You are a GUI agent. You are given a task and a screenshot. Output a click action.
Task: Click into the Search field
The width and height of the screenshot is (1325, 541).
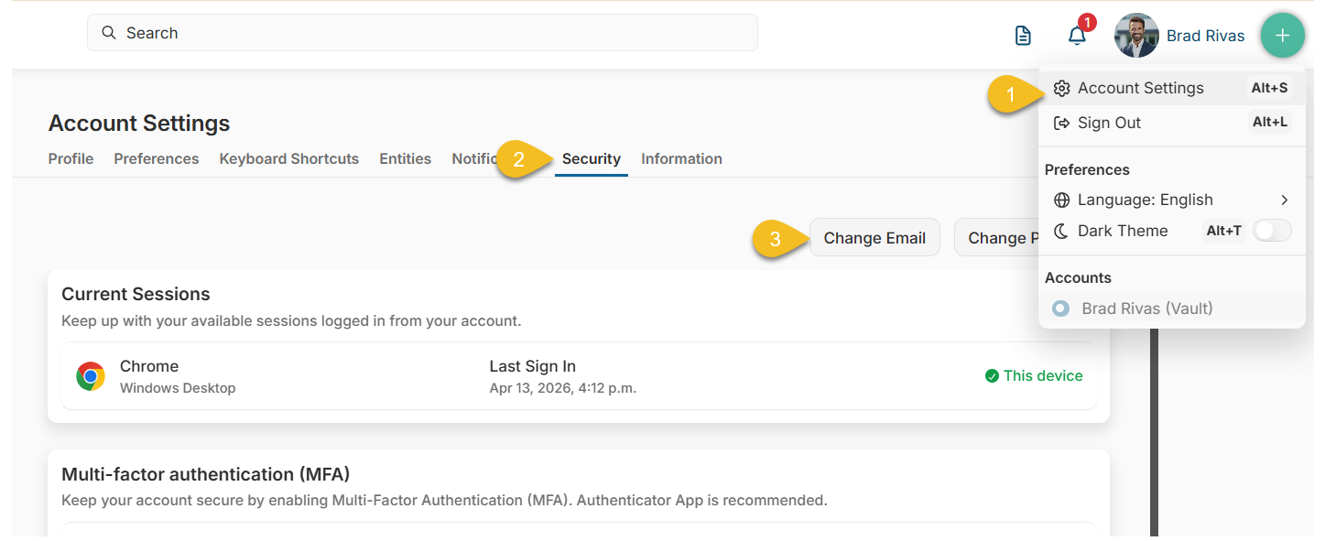click(421, 32)
